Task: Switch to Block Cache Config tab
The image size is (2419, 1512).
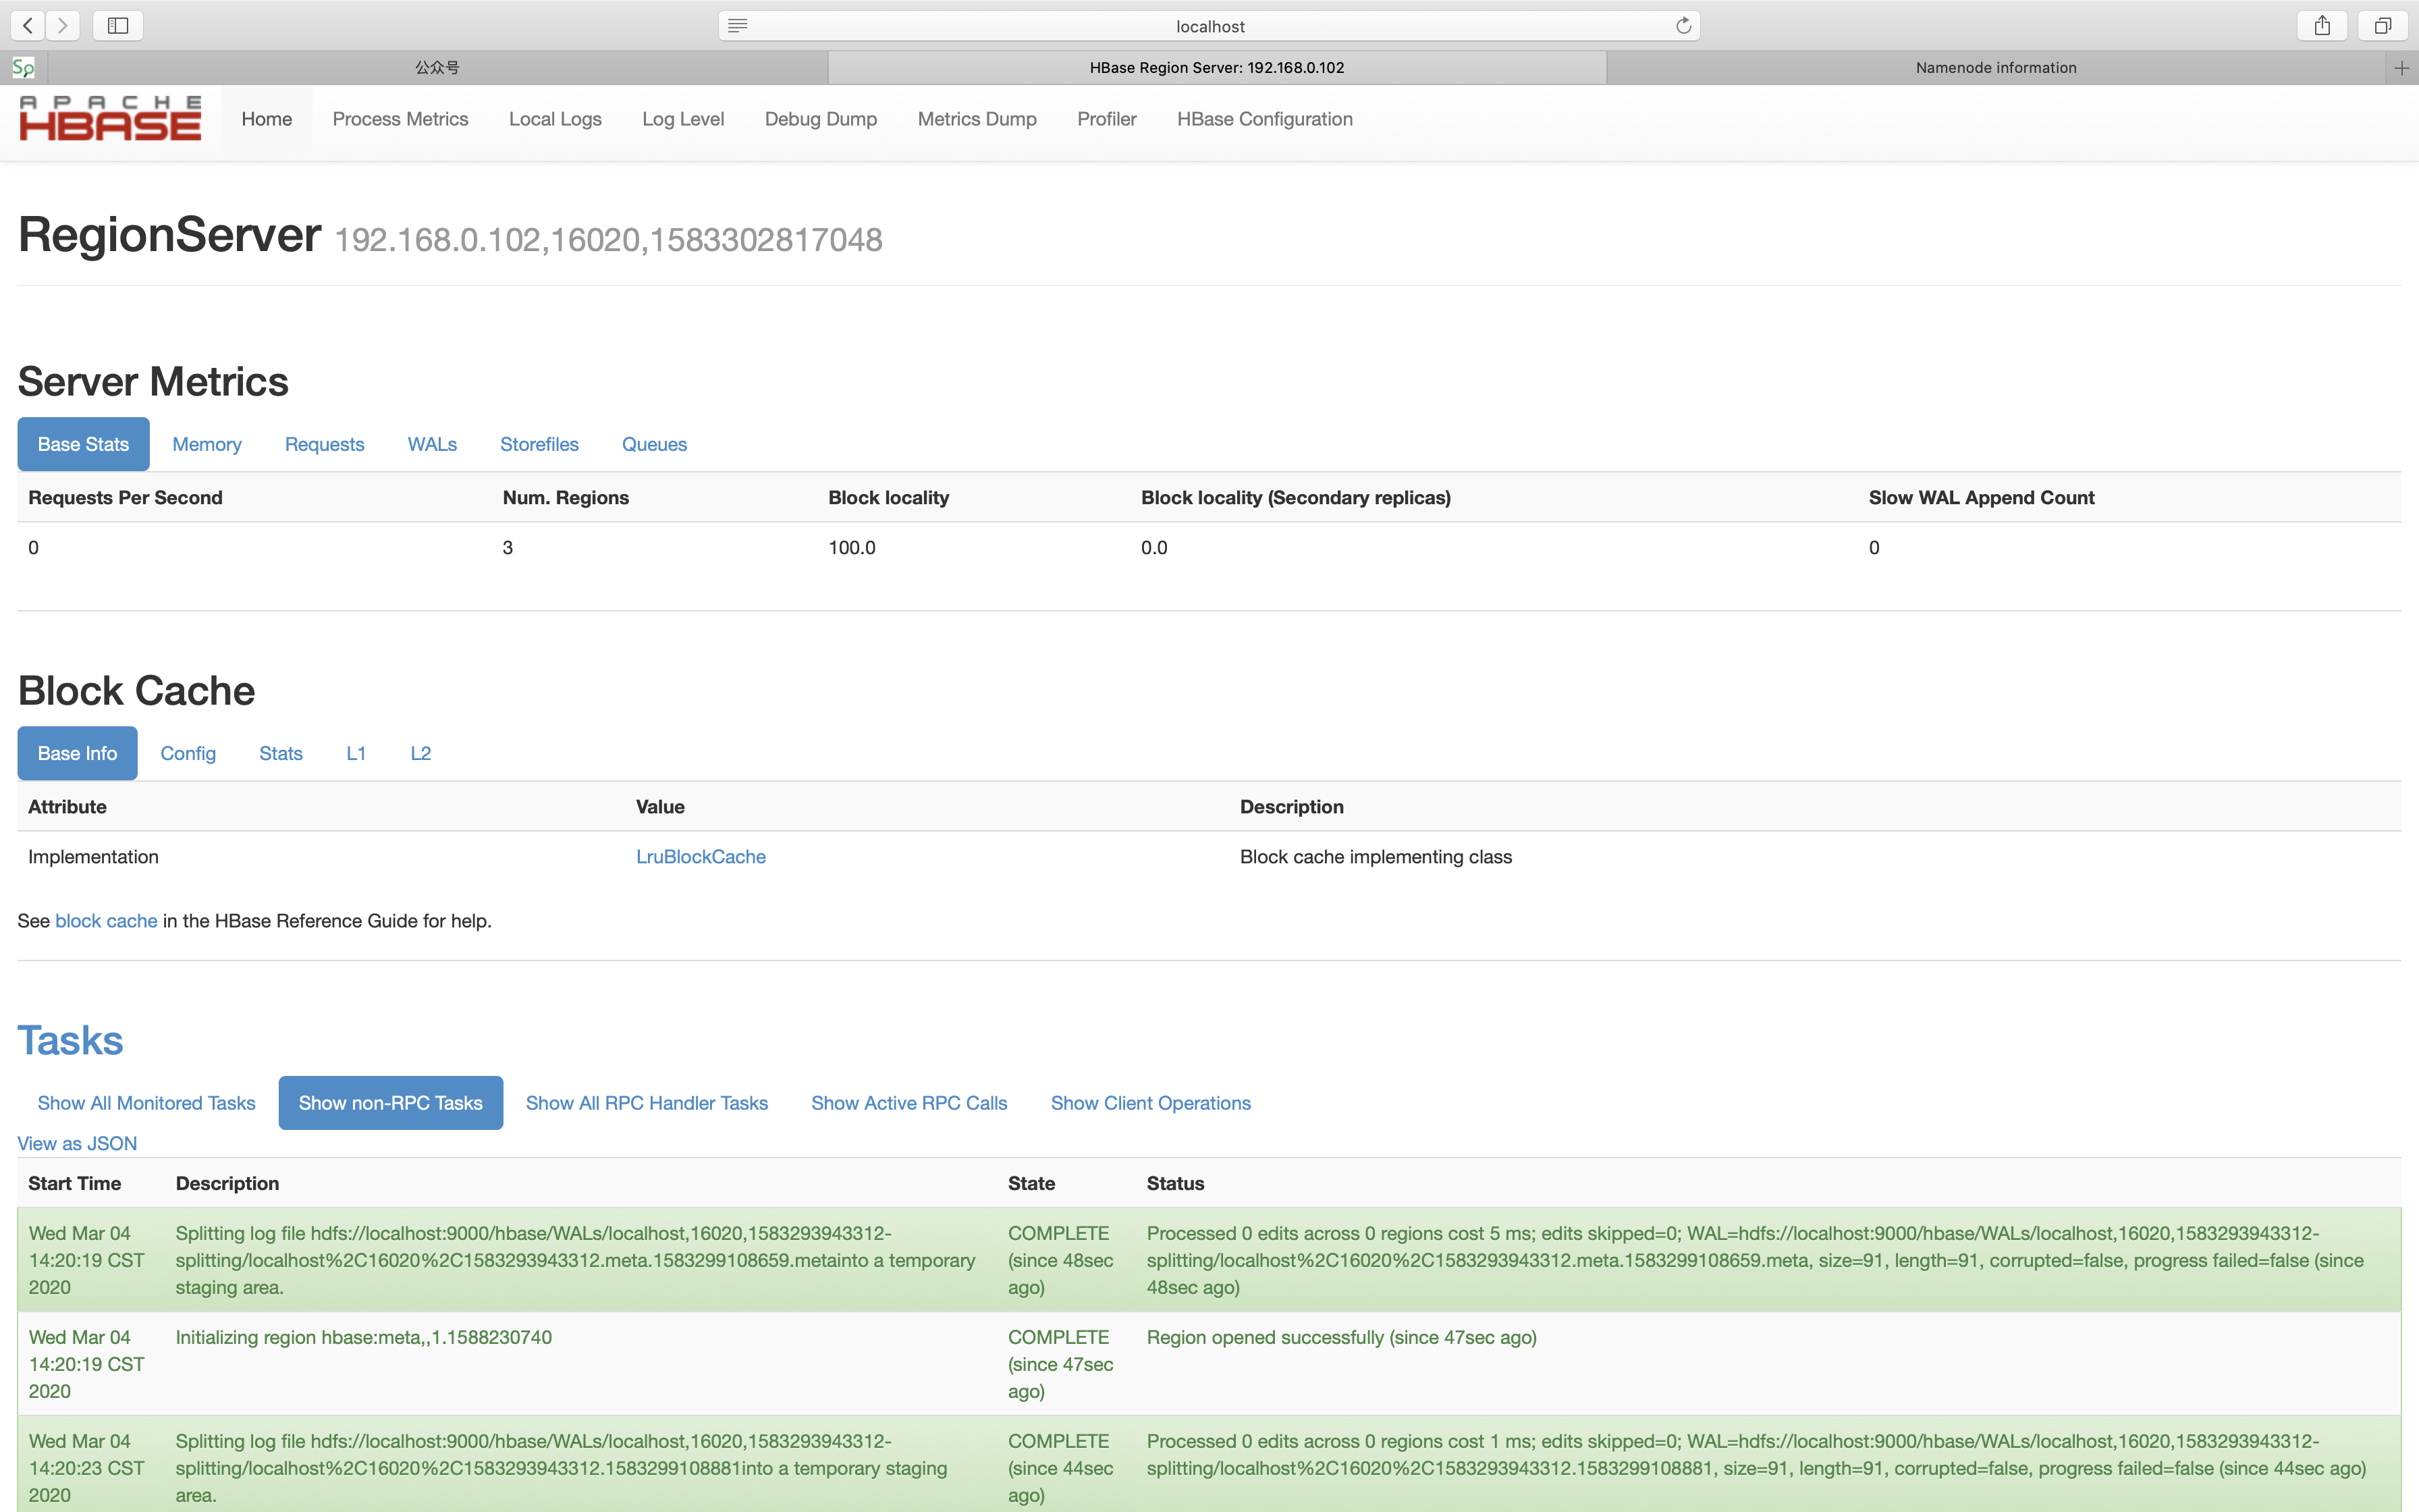Action: point(188,753)
